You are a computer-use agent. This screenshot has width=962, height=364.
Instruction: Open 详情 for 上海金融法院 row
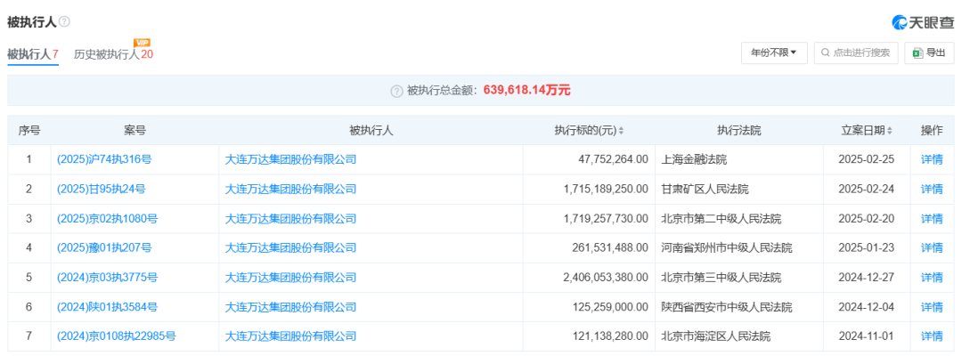(932, 159)
